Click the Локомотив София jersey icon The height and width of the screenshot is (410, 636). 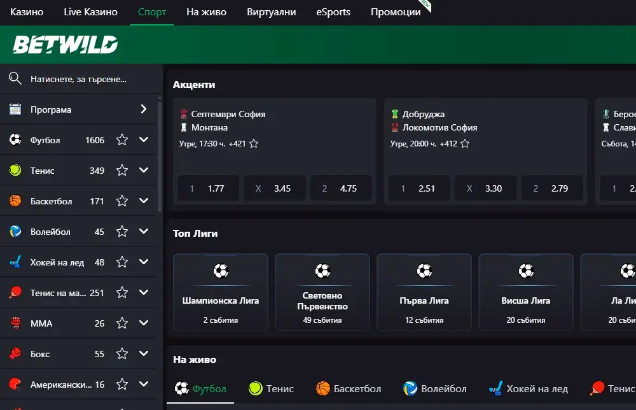click(395, 127)
